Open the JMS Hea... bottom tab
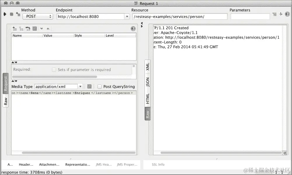This screenshot has height=175, width=292. (x=104, y=165)
